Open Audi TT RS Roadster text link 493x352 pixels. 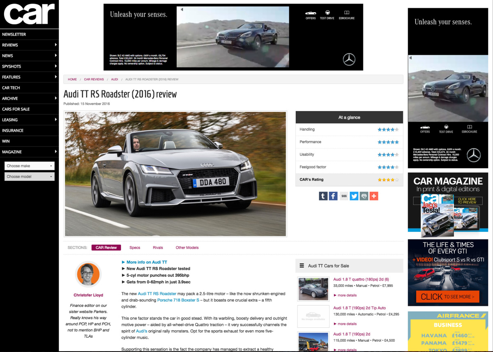(x=157, y=294)
